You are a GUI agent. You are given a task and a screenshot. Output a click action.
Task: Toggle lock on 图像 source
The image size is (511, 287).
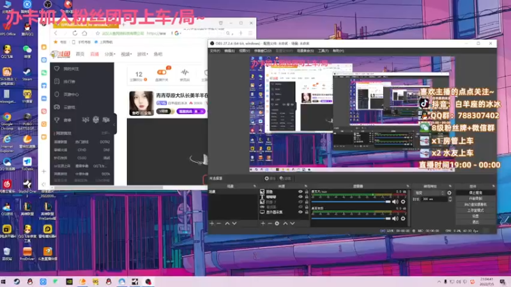(x=307, y=192)
